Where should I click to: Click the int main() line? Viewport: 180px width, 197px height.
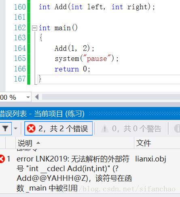[58, 28]
